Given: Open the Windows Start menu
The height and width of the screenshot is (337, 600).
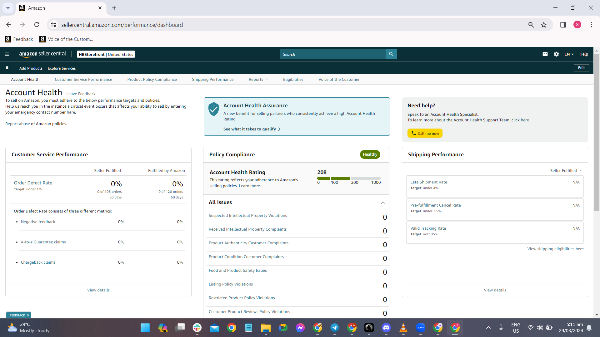Looking at the screenshot, I should coord(145,328).
